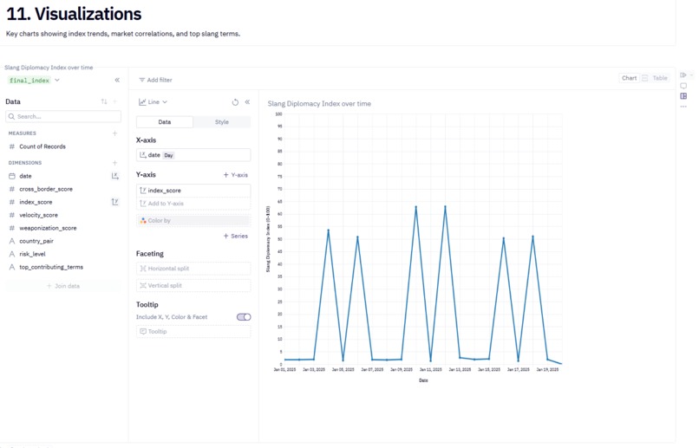Screen dimensions: 699x448
Task: Select the date dimension
Action: click(25, 176)
